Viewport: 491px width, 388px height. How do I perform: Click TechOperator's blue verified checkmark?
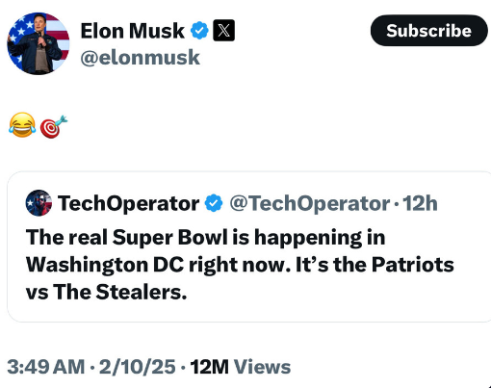214,203
